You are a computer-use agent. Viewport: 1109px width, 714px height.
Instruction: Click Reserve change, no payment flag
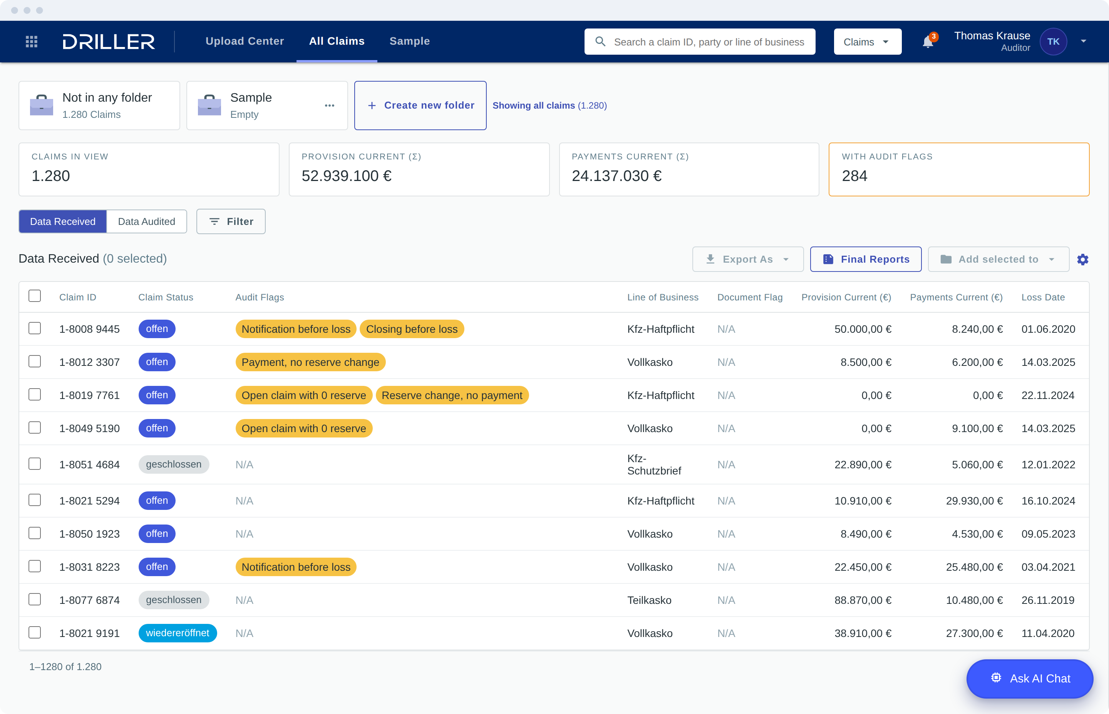coord(452,395)
